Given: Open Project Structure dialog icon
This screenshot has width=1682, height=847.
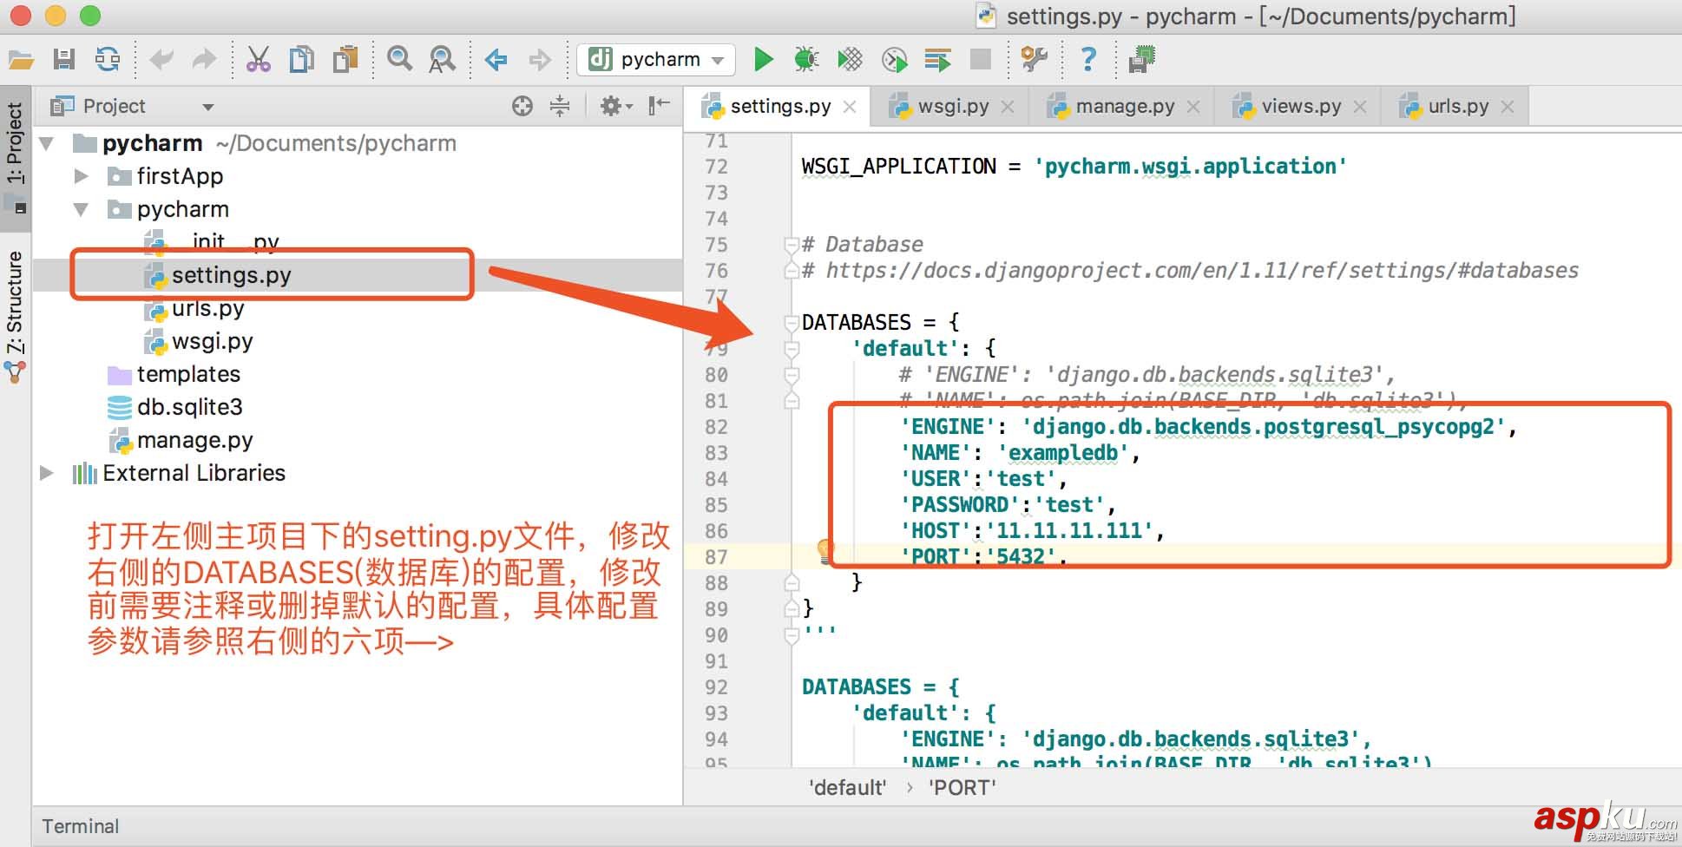Looking at the screenshot, I should click(1141, 59).
